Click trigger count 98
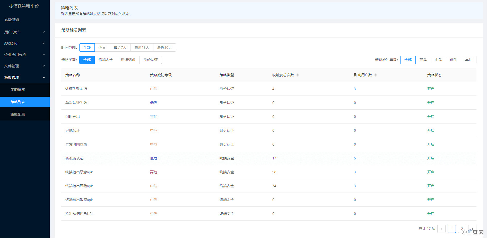Viewport: 487px width, 238px height. coord(274,172)
